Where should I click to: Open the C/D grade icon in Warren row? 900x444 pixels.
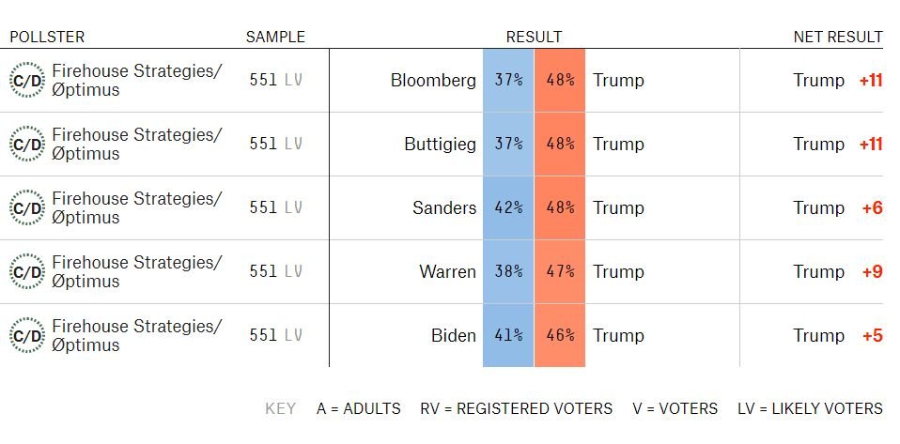(x=26, y=272)
